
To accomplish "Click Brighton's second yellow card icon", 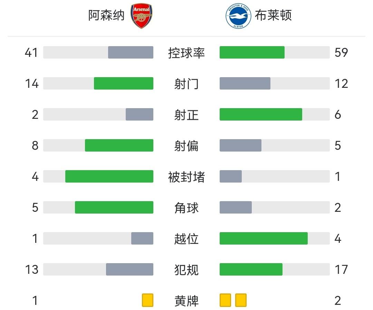I will pyautogui.click(x=241, y=300).
